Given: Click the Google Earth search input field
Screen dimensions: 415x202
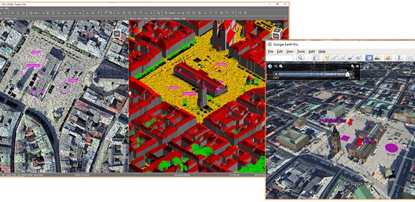Looking at the screenshot, I should [281, 58].
